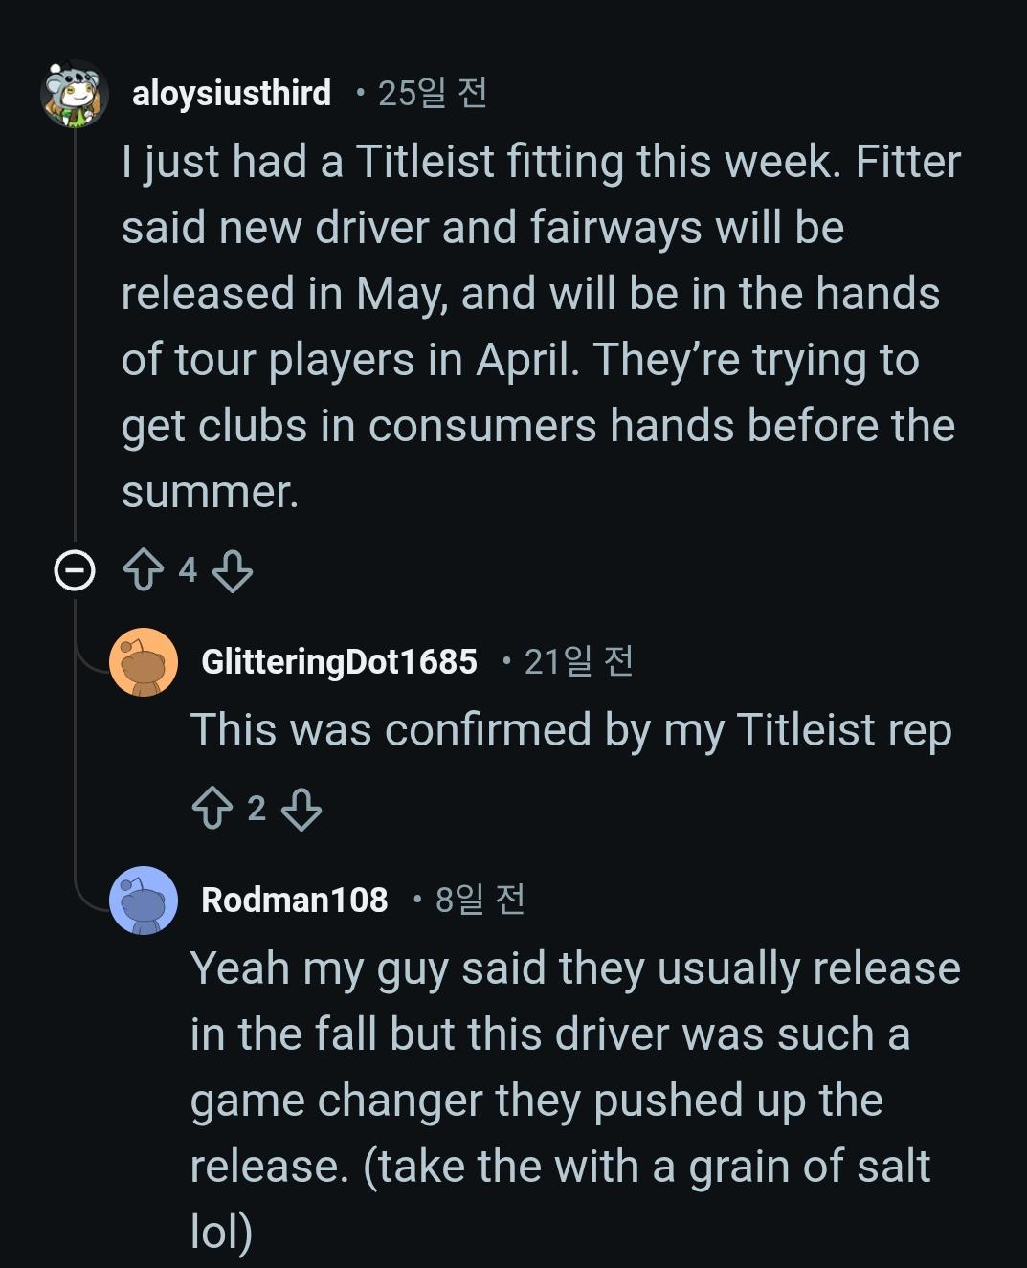The width and height of the screenshot is (1027, 1268).
Task: Open the aloysiusthird username link
Action: tap(232, 94)
